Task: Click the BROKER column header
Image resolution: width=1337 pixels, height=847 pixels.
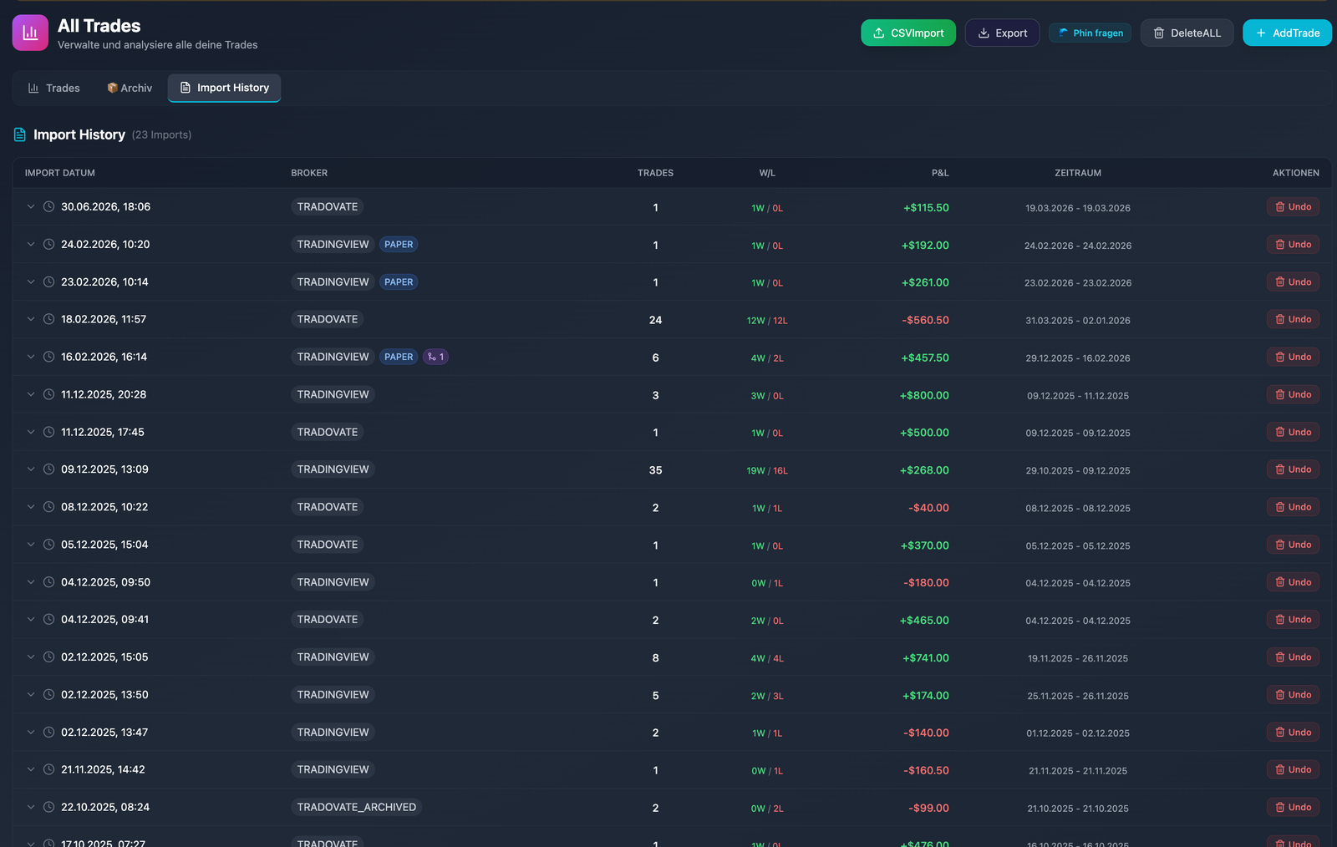Action: [309, 173]
